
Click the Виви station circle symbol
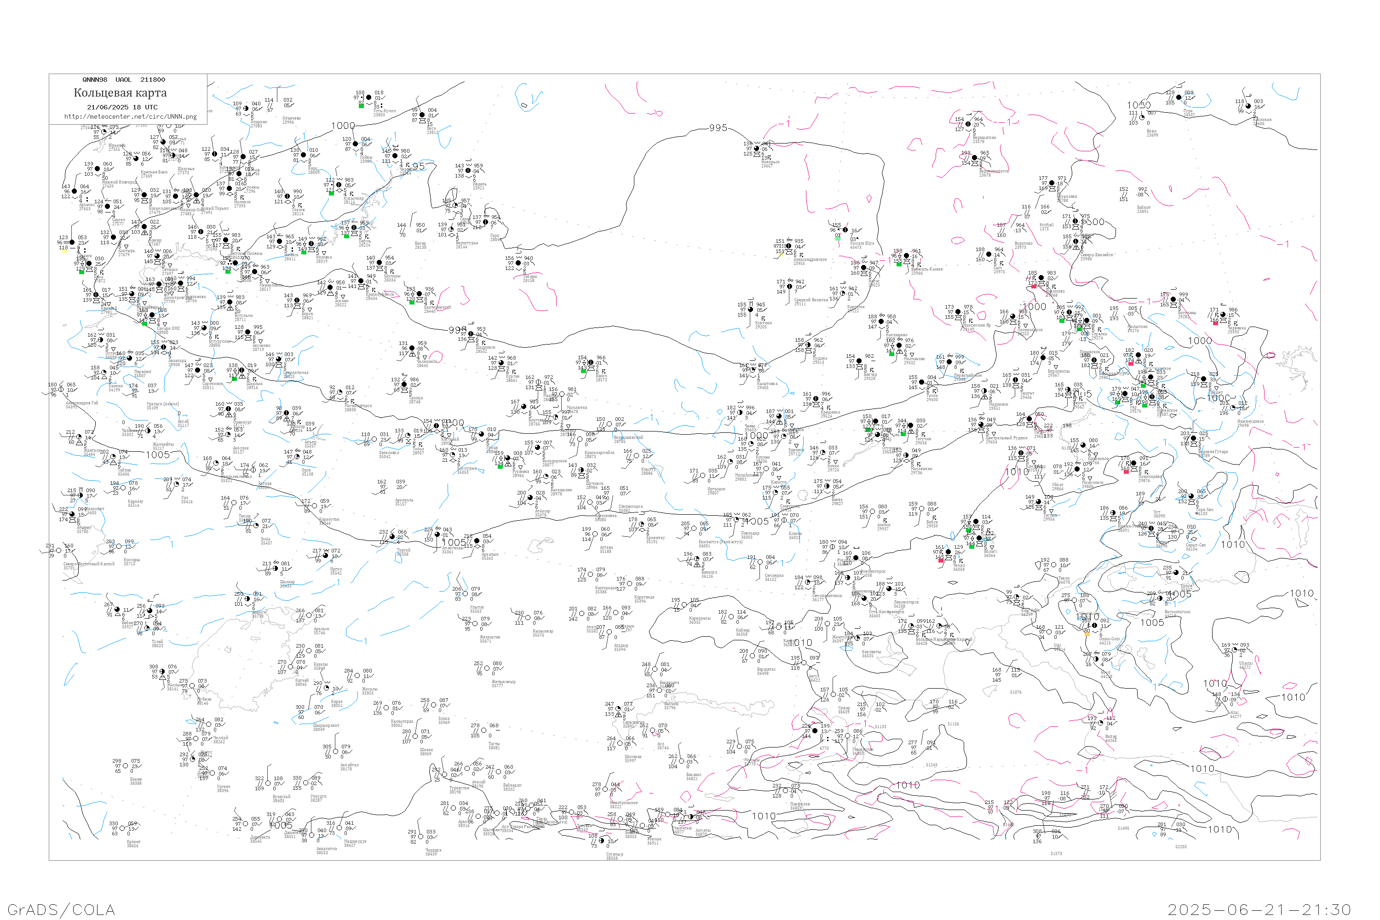coord(1142,118)
